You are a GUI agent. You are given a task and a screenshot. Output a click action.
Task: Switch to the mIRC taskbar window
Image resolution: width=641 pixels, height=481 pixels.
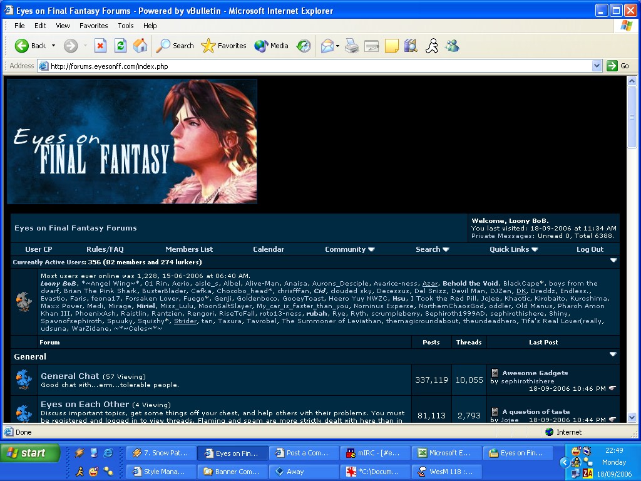pos(376,453)
